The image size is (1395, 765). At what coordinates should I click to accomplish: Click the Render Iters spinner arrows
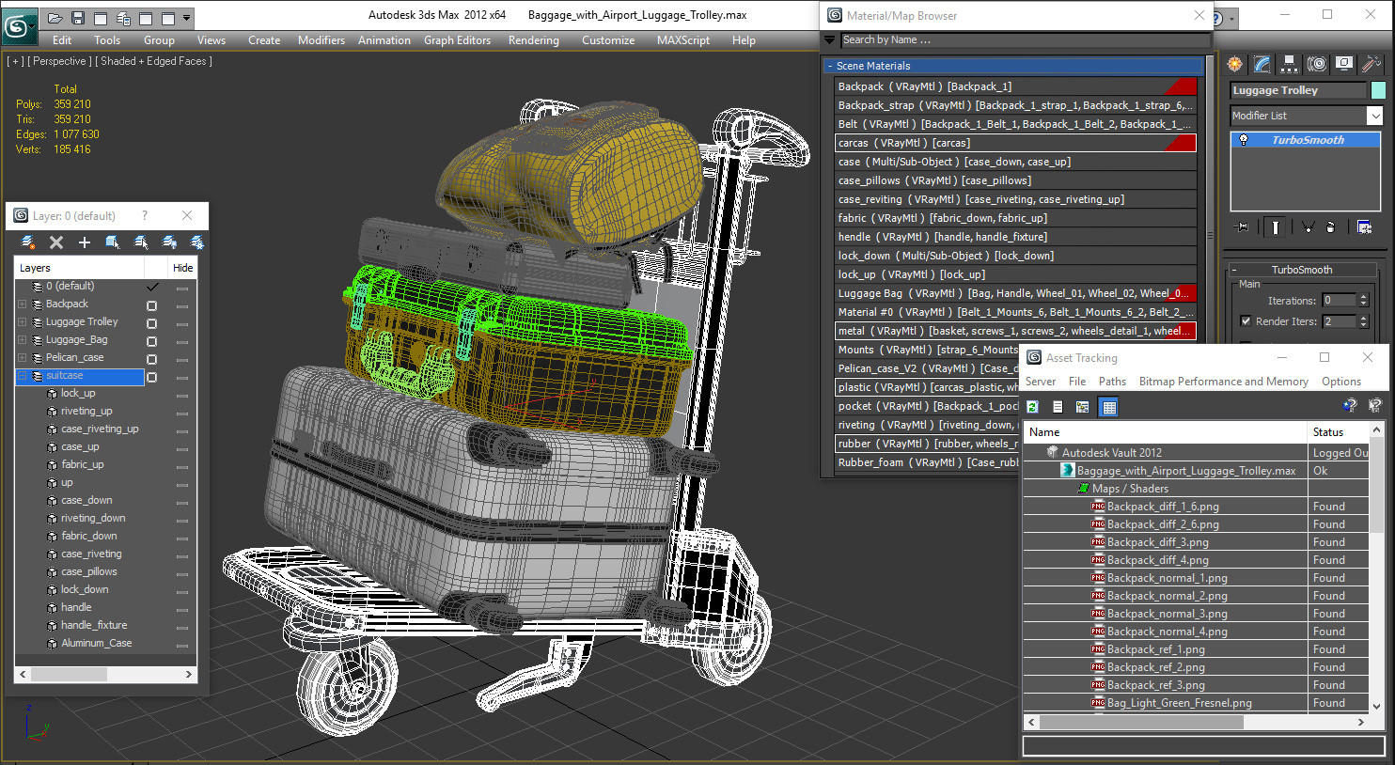[1364, 321]
